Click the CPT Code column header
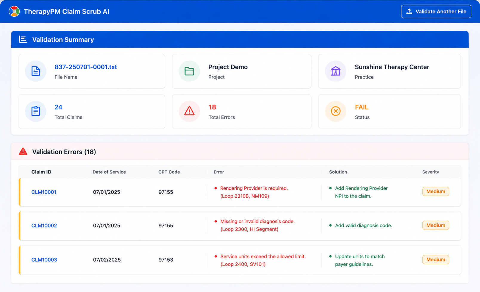The height and width of the screenshot is (292, 480). (169, 172)
